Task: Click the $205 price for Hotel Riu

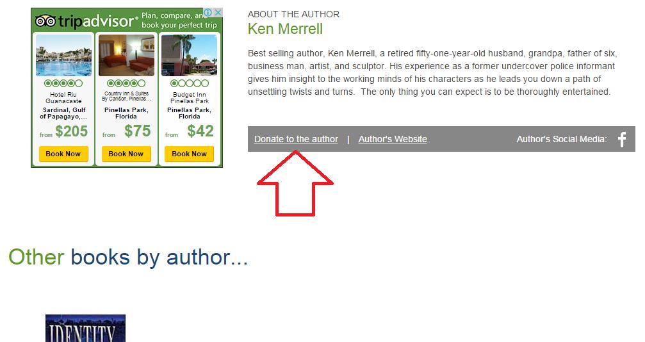Action: [x=72, y=131]
